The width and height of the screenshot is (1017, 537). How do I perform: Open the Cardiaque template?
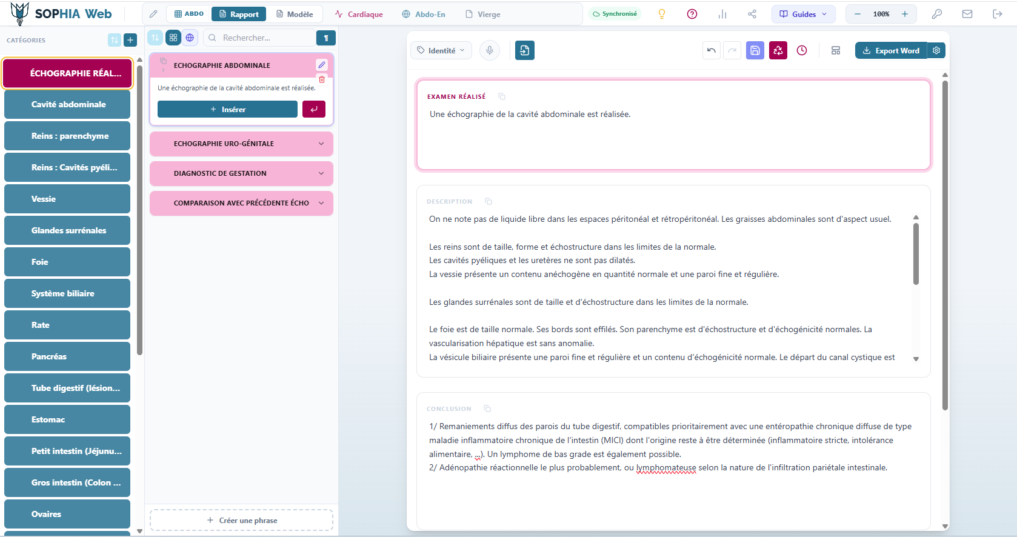coord(359,14)
